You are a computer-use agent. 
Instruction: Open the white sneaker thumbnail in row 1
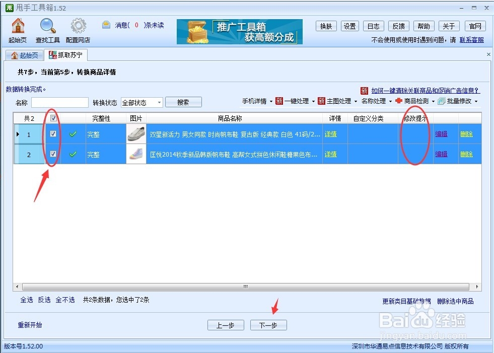pyautogui.click(x=136, y=133)
